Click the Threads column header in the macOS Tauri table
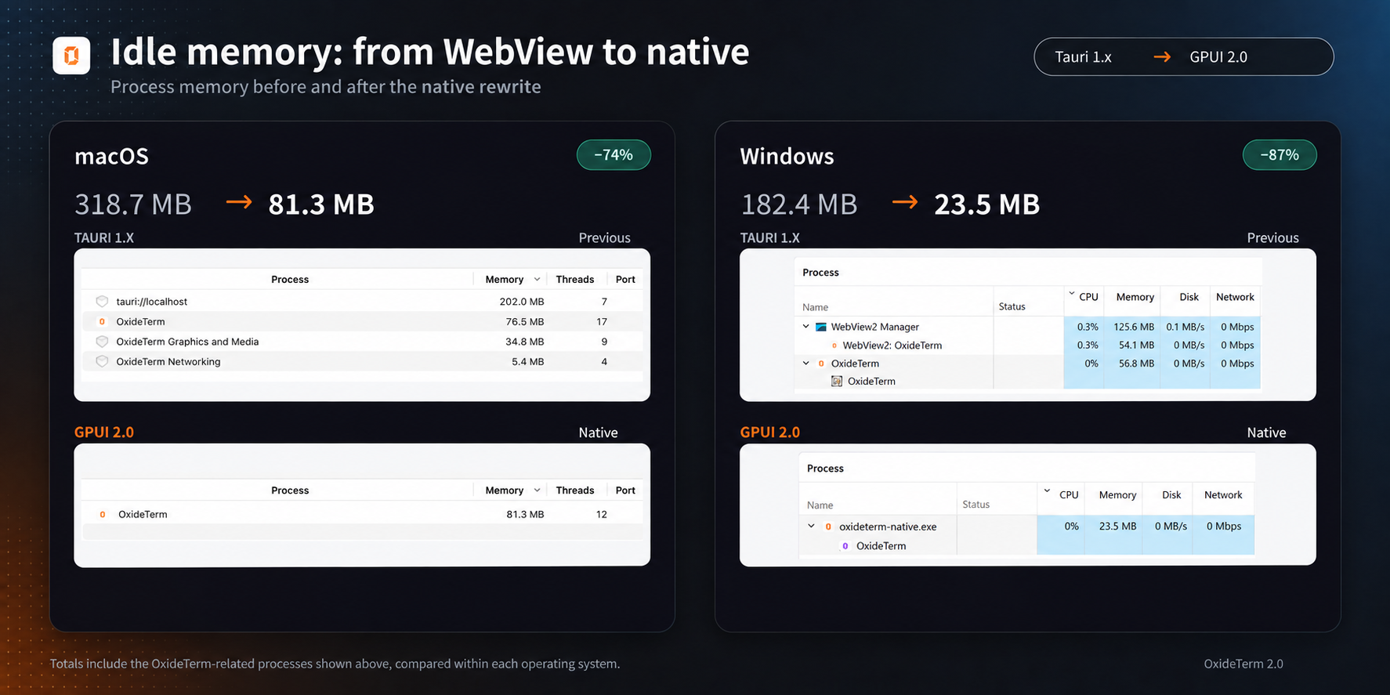This screenshot has height=695, width=1390. point(575,279)
